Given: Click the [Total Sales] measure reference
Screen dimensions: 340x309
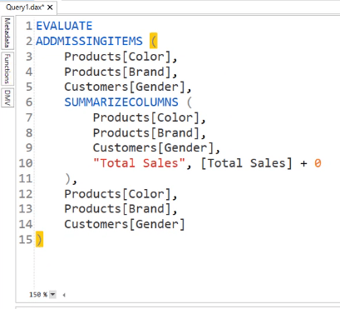Looking at the screenshot, I should pos(246,163).
